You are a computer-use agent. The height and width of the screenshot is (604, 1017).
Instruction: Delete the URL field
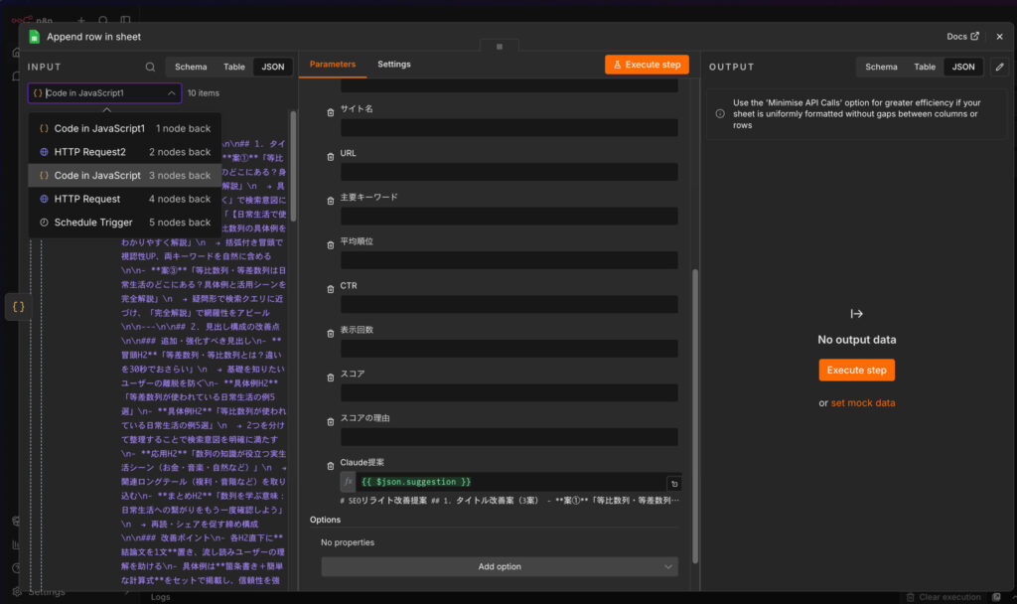tap(330, 157)
